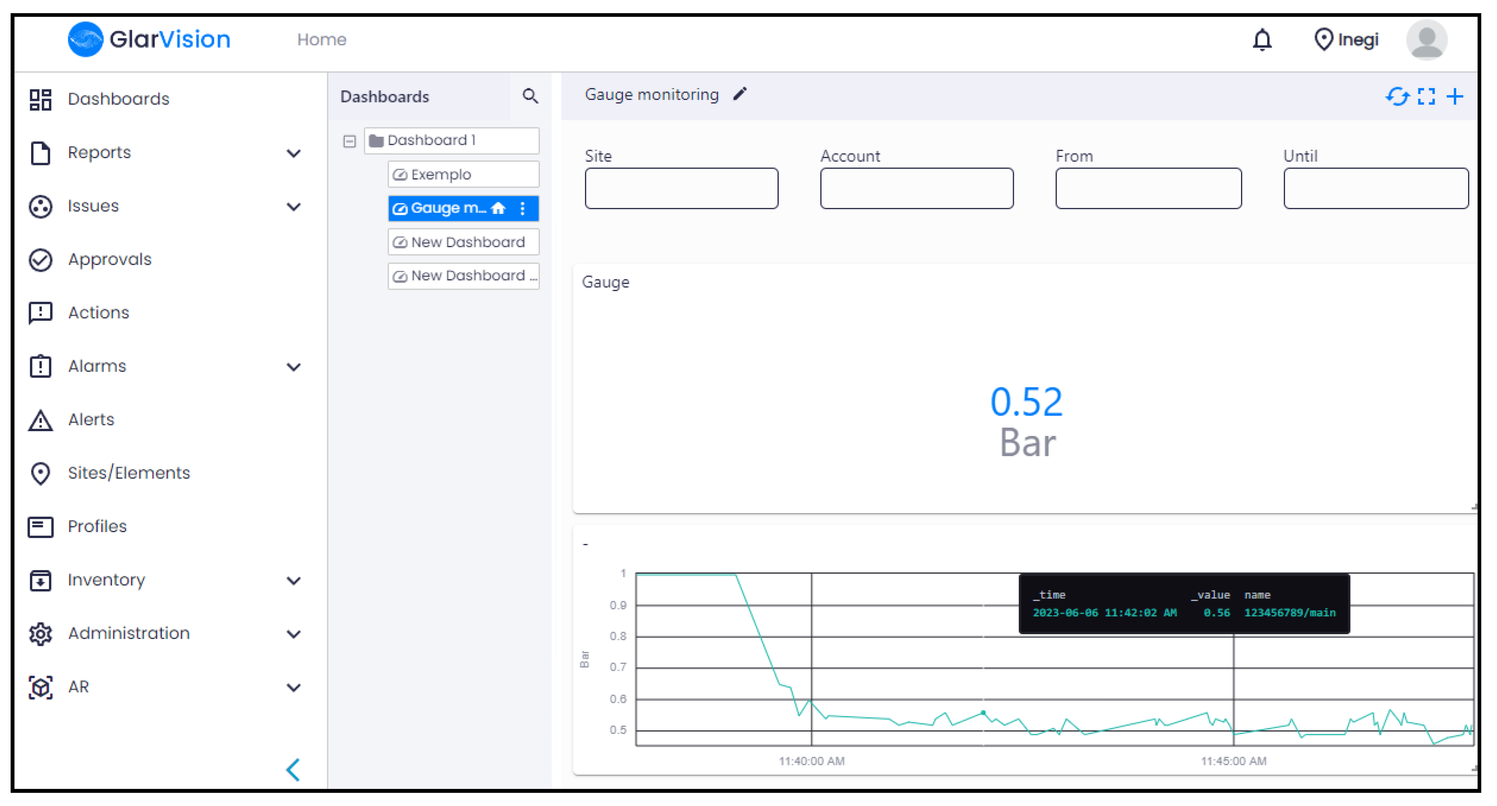The width and height of the screenshot is (1497, 806).
Task: Click the notification bell icon
Action: pos(1262,39)
